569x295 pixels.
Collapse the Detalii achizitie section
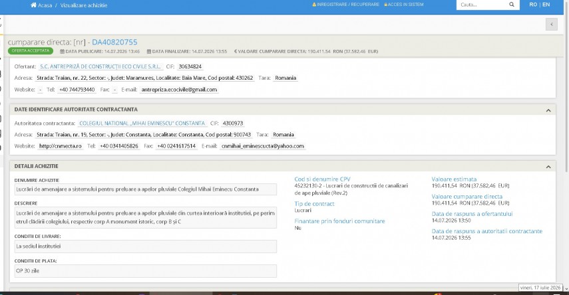point(548,167)
